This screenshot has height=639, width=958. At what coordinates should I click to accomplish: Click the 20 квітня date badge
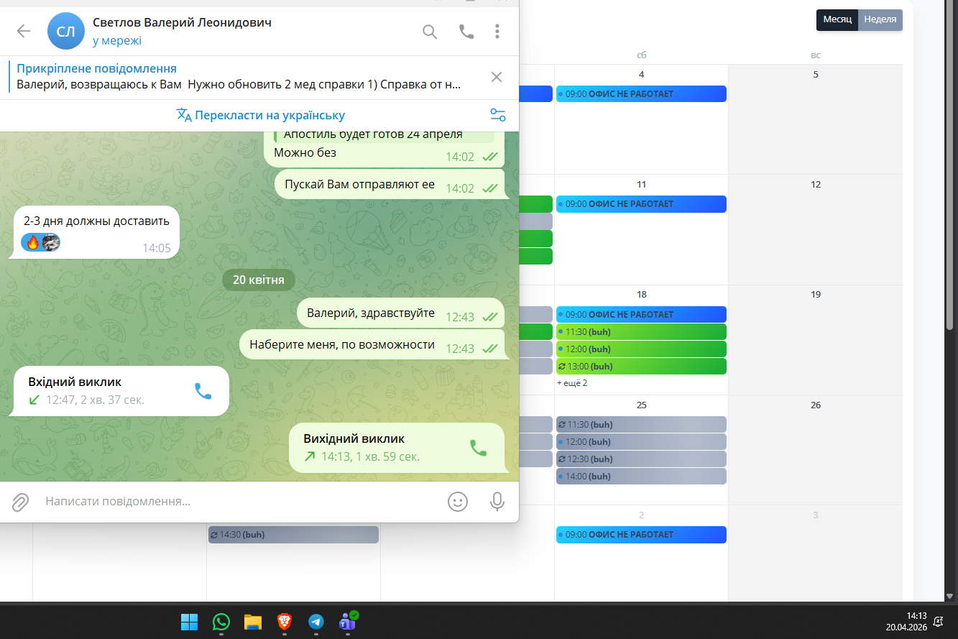pos(259,280)
